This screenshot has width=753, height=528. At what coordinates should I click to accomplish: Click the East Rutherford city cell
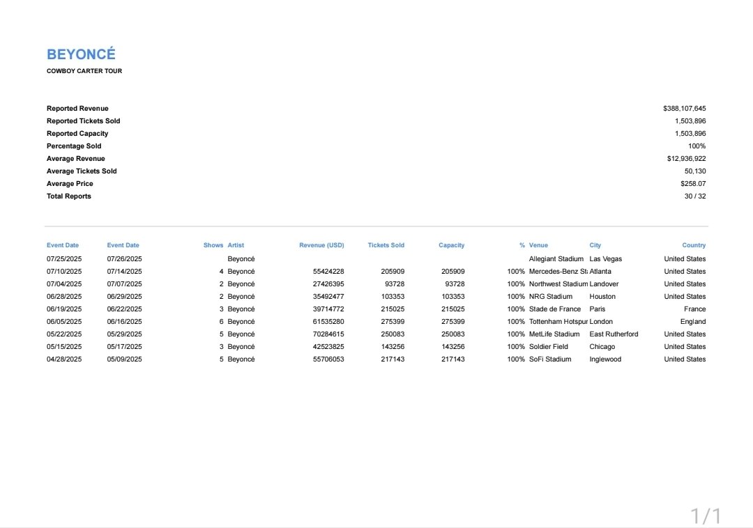(x=614, y=334)
